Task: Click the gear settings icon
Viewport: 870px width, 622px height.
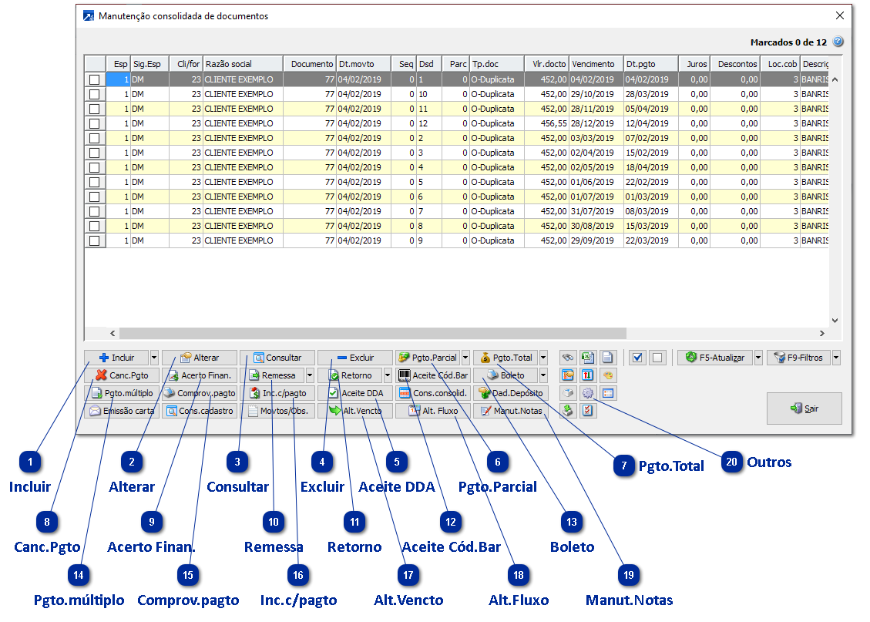Action: pyautogui.click(x=587, y=393)
